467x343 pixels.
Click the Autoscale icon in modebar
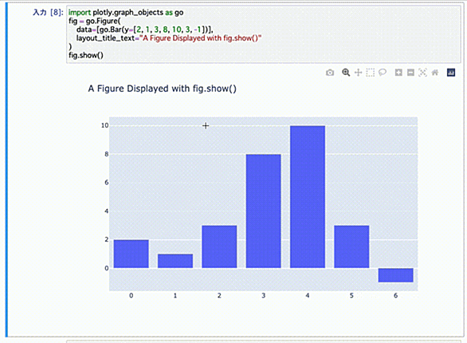point(422,73)
